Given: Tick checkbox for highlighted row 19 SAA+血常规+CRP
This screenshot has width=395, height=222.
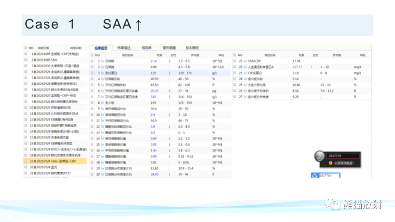Looking at the screenshot, I should [26, 161].
